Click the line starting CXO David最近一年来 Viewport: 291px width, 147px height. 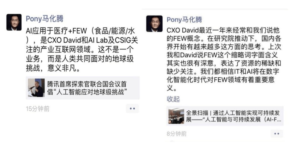[x=223, y=30]
